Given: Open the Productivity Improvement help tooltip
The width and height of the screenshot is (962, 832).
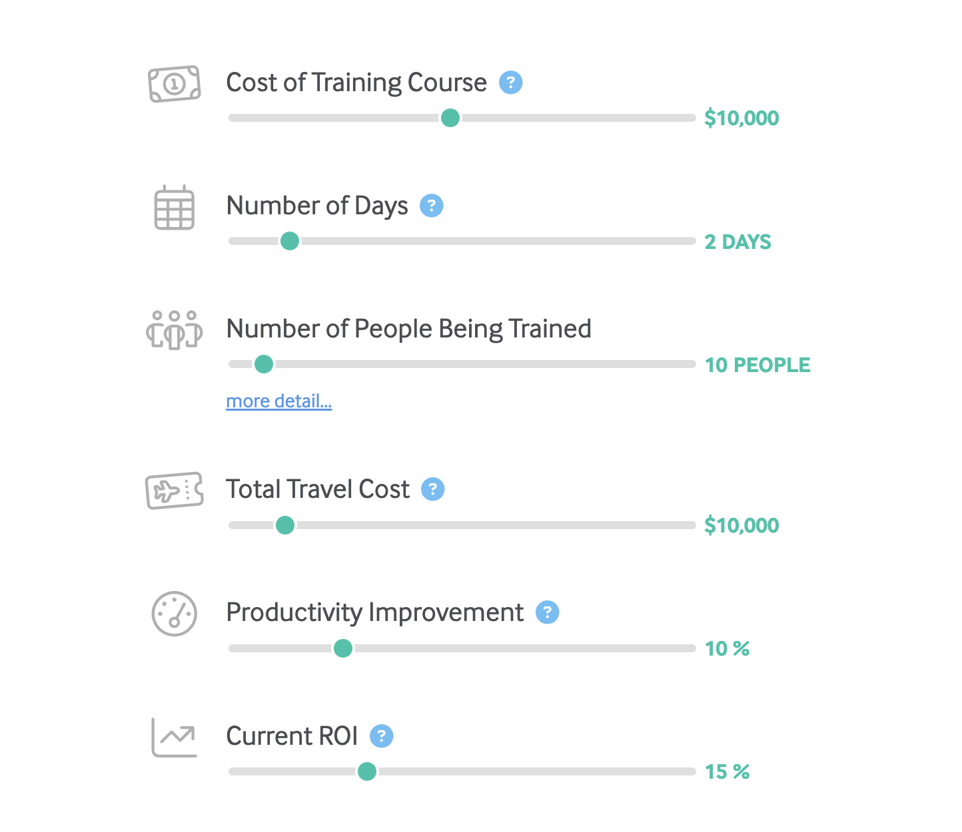Looking at the screenshot, I should [546, 612].
